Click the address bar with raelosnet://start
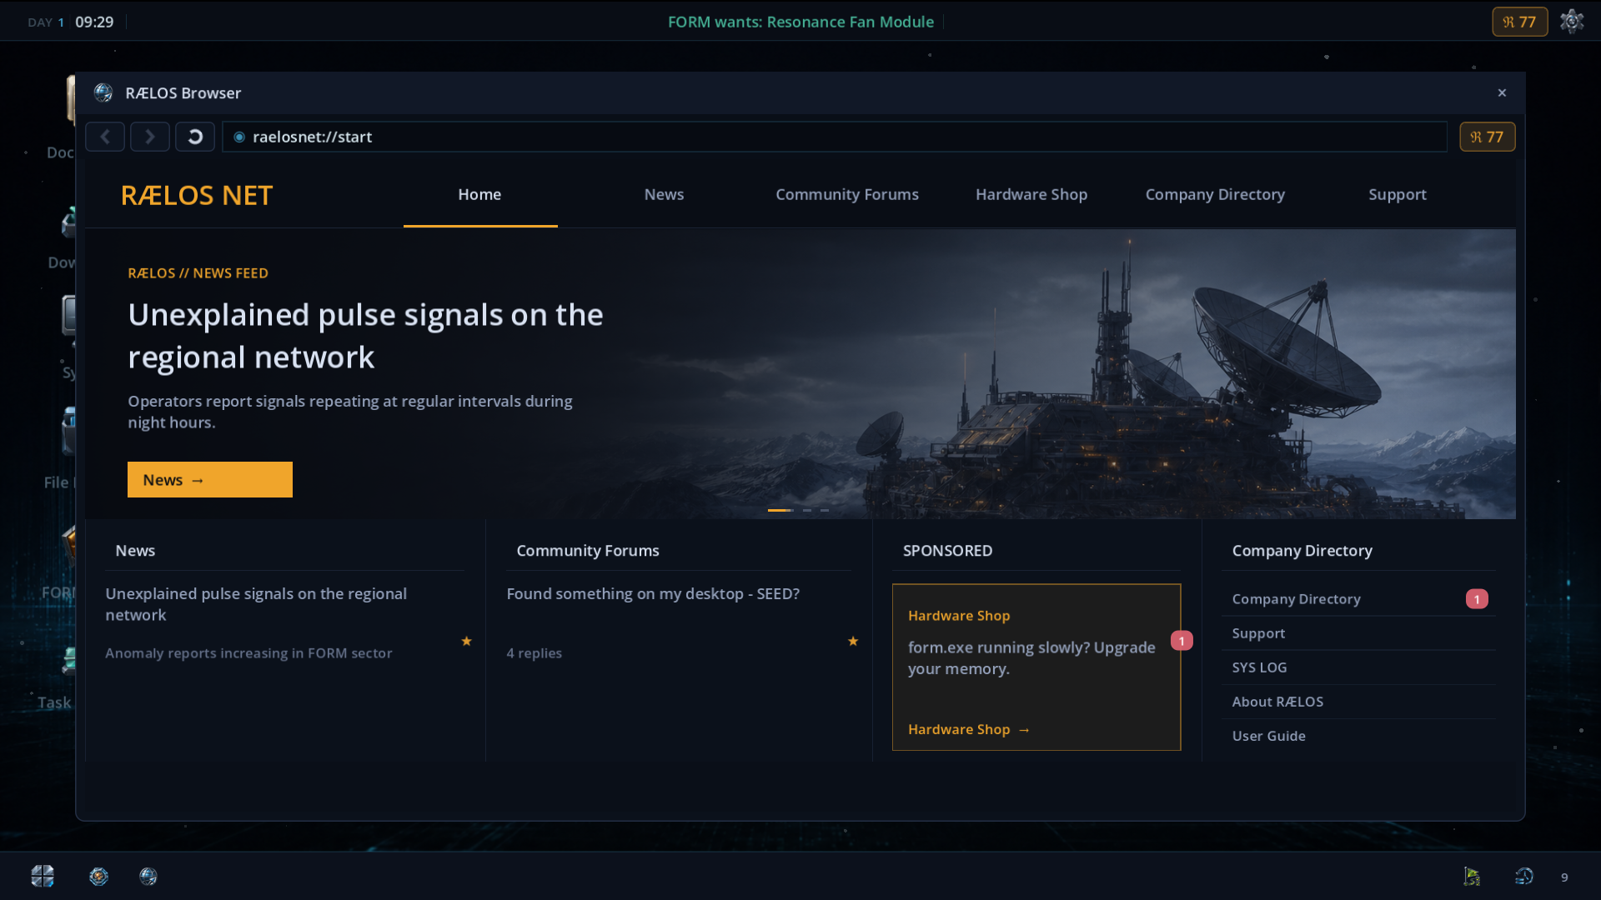Screen dimensions: 1601x900 [x=834, y=137]
